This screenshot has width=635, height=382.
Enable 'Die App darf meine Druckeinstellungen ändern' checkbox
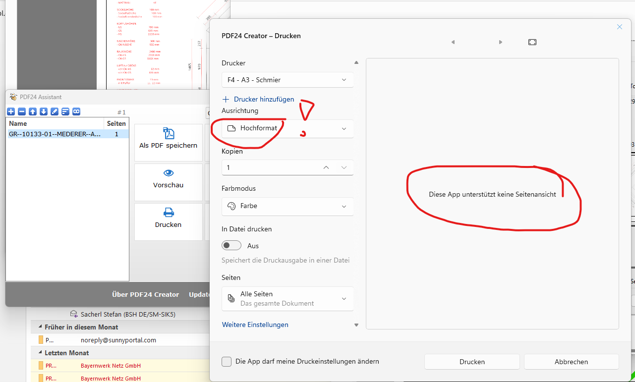click(x=227, y=362)
